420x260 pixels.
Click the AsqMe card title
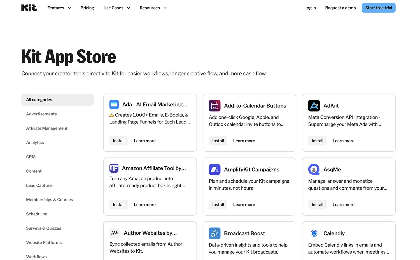(x=332, y=170)
